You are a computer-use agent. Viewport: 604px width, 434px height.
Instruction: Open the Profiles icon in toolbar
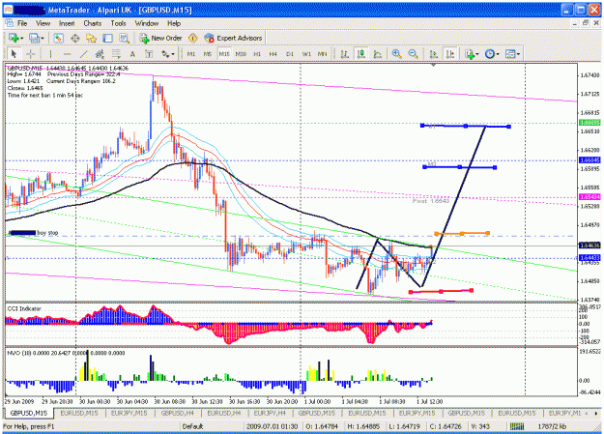click(34, 38)
